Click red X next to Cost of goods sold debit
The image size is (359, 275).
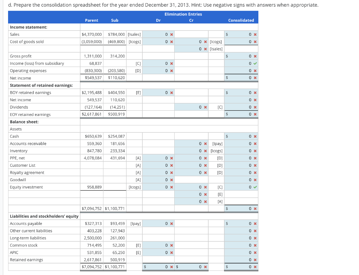coord(171,41)
